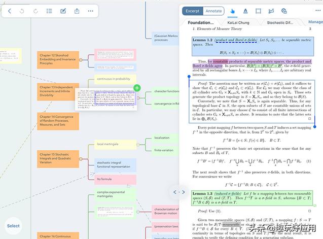323x239 pixels.
Task: Open blue excerpt card beside Chapter 12
Action: coord(116,67)
